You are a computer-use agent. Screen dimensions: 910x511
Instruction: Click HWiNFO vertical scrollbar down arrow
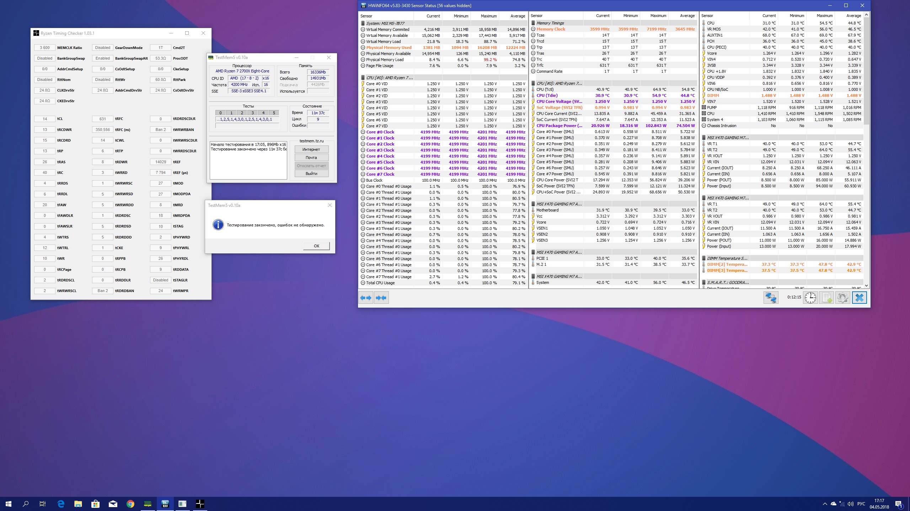click(x=866, y=285)
